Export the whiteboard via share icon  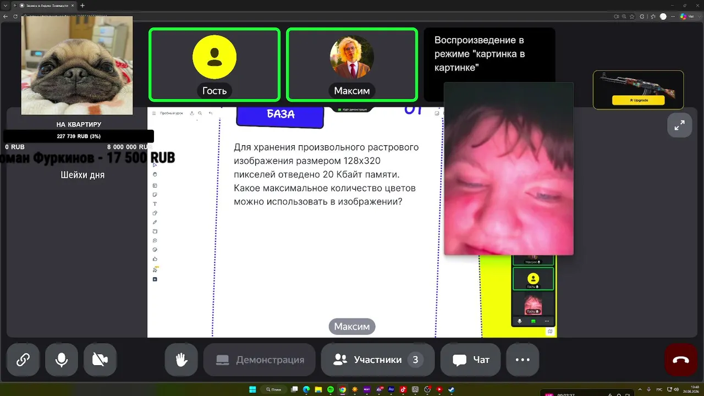click(x=192, y=113)
